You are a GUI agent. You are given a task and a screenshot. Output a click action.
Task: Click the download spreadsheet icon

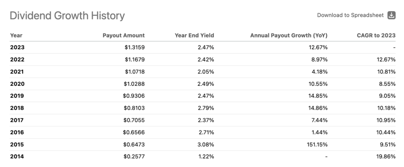pos(391,15)
